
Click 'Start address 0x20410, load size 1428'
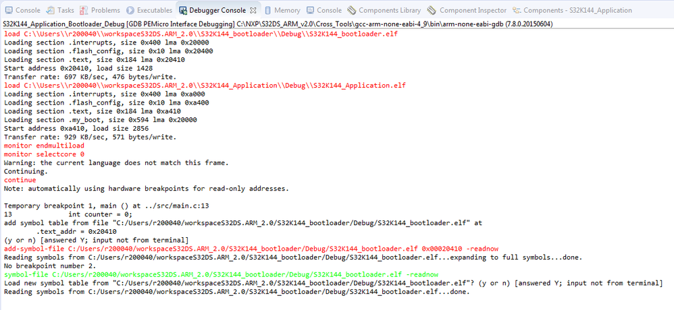78,68
